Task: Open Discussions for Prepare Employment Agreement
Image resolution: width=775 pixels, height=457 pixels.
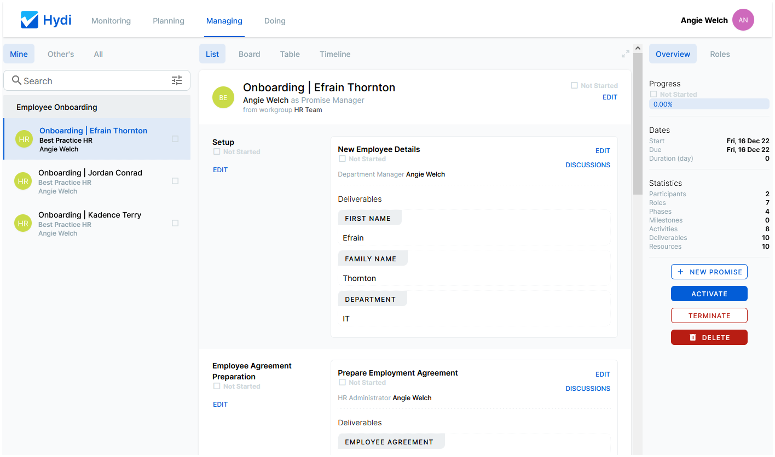Action: (588, 389)
